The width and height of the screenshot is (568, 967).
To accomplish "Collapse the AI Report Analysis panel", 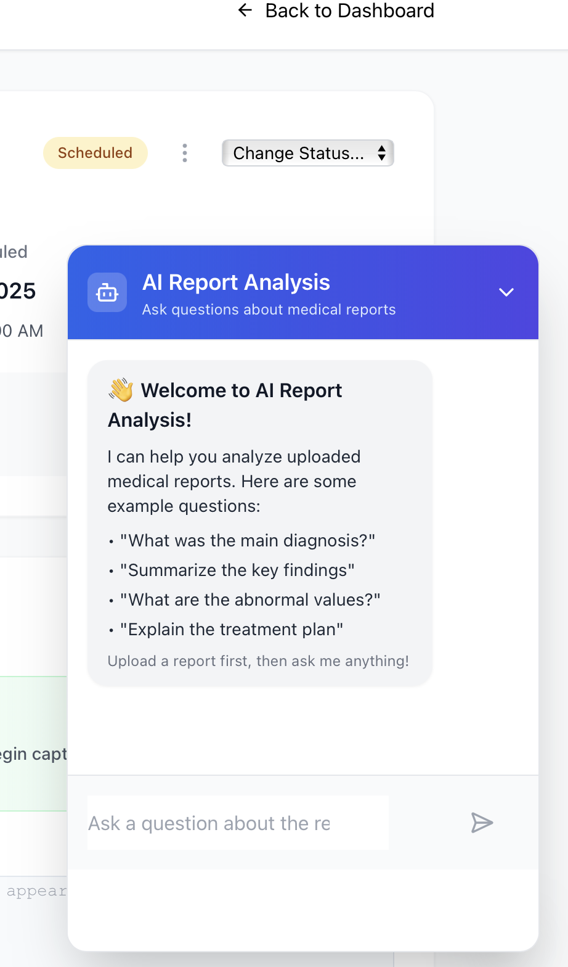I will pyautogui.click(x=506, y=292).
